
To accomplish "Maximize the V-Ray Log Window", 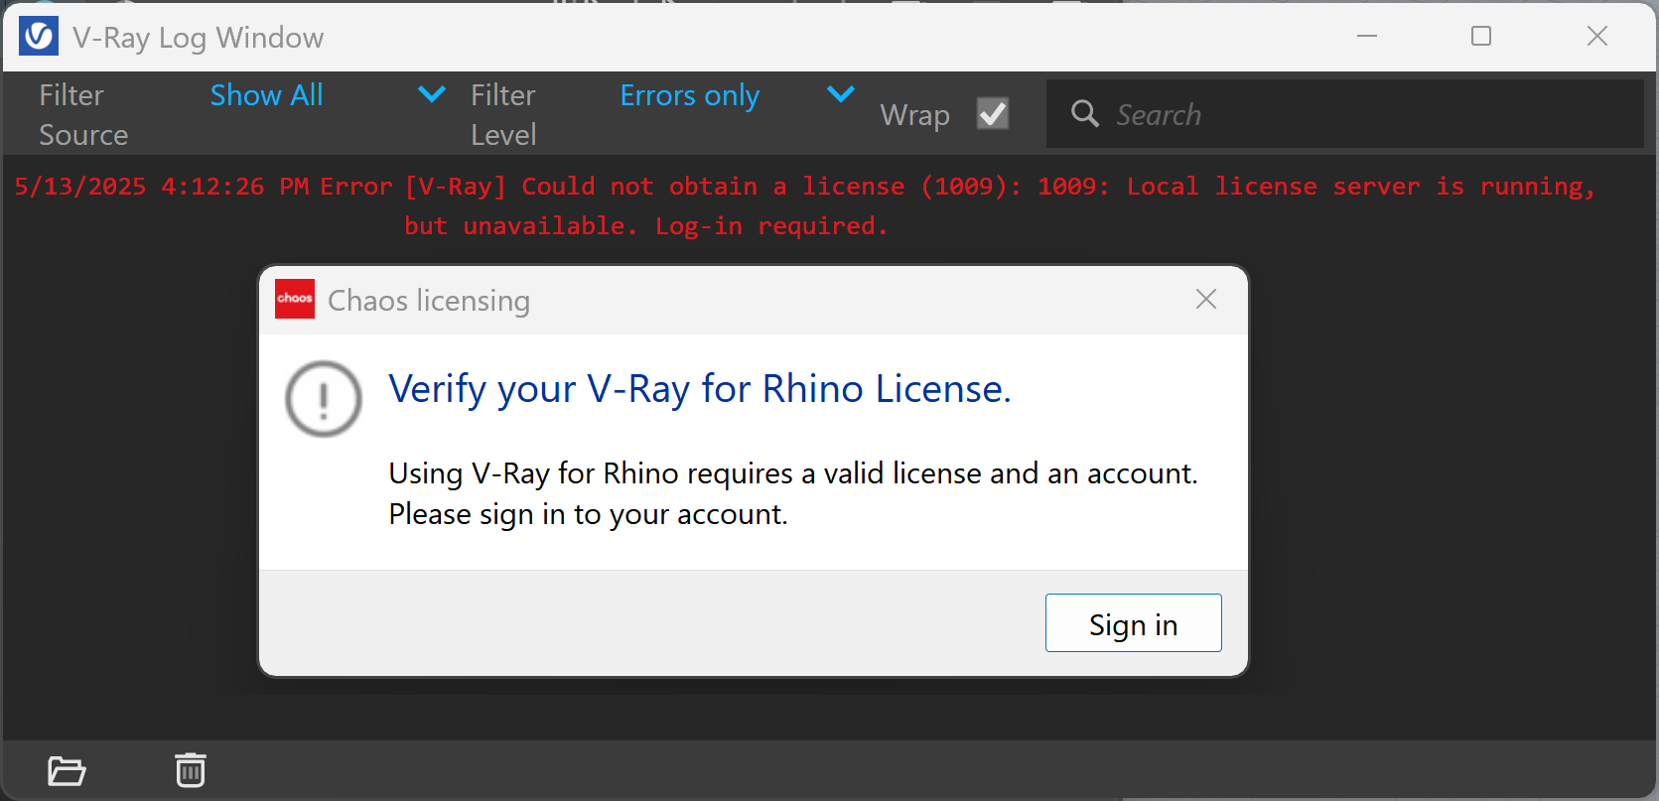I will (x=1481, y=37).
